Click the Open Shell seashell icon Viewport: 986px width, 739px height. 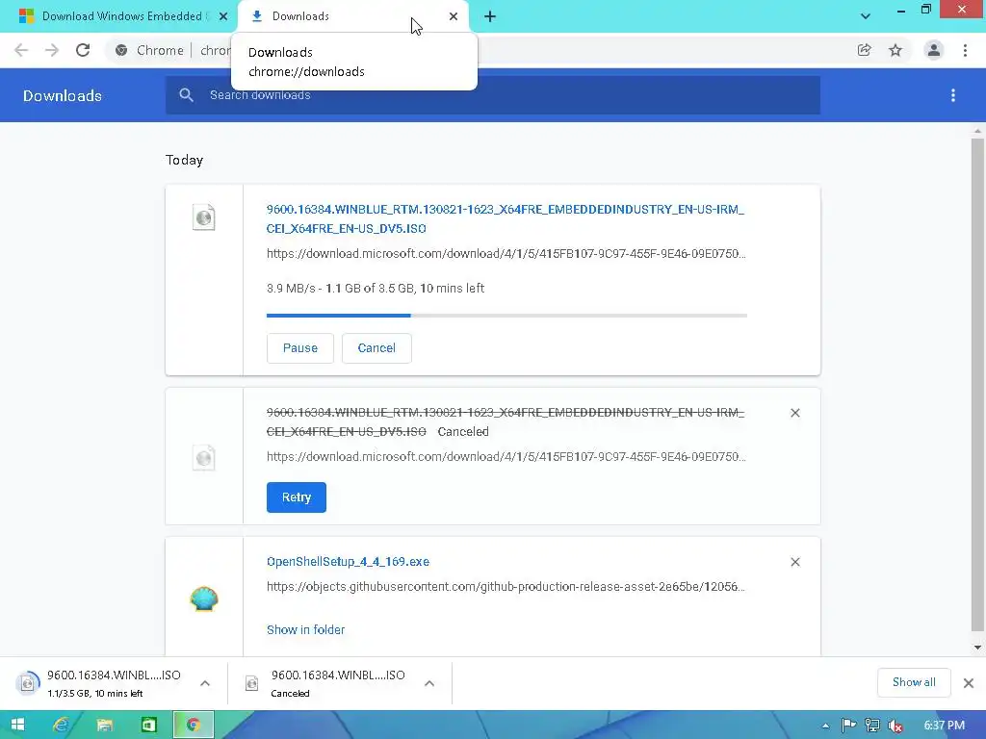(204, 599)
